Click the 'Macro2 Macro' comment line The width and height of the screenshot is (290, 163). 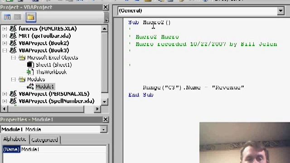pyautogui.click(x=154, y=37)
